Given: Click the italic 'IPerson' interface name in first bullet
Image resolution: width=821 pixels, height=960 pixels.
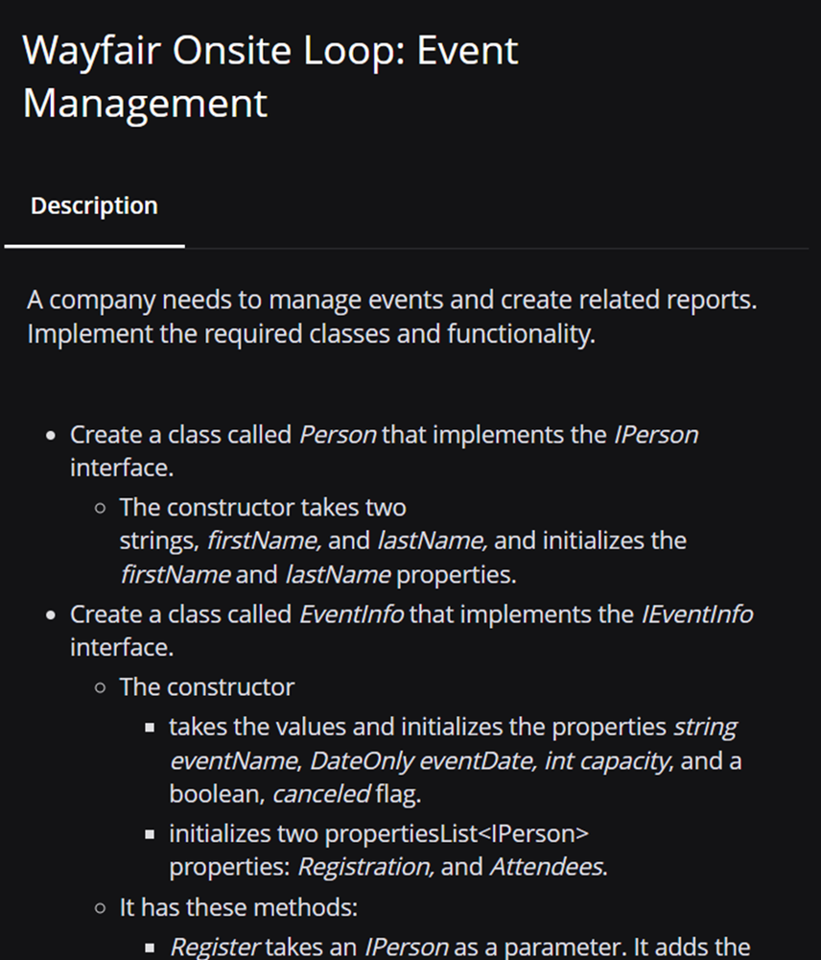Looking at the screenshot, I should [655, 434].
